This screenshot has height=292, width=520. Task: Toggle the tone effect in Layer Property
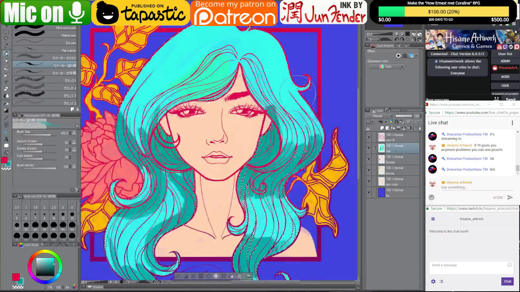click(x=405, y=56)
